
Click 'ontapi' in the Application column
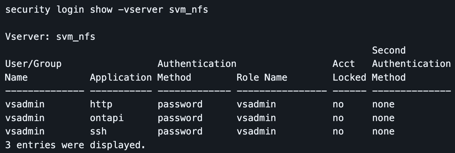(x=107, y=118)
